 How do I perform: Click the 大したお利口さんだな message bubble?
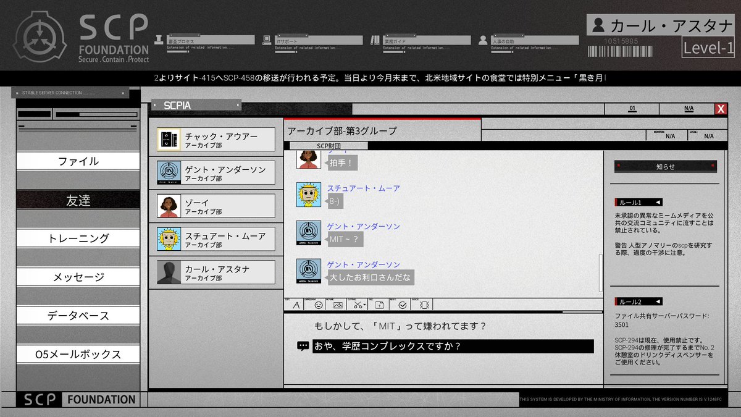(x=371, y=277)
